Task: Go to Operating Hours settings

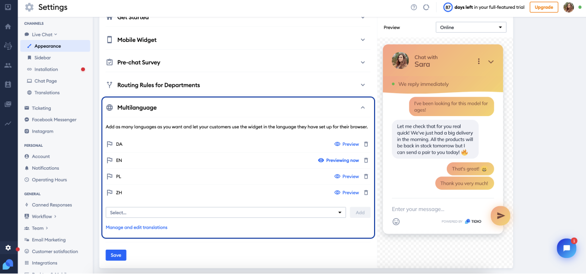Action: tap(49, 180)
